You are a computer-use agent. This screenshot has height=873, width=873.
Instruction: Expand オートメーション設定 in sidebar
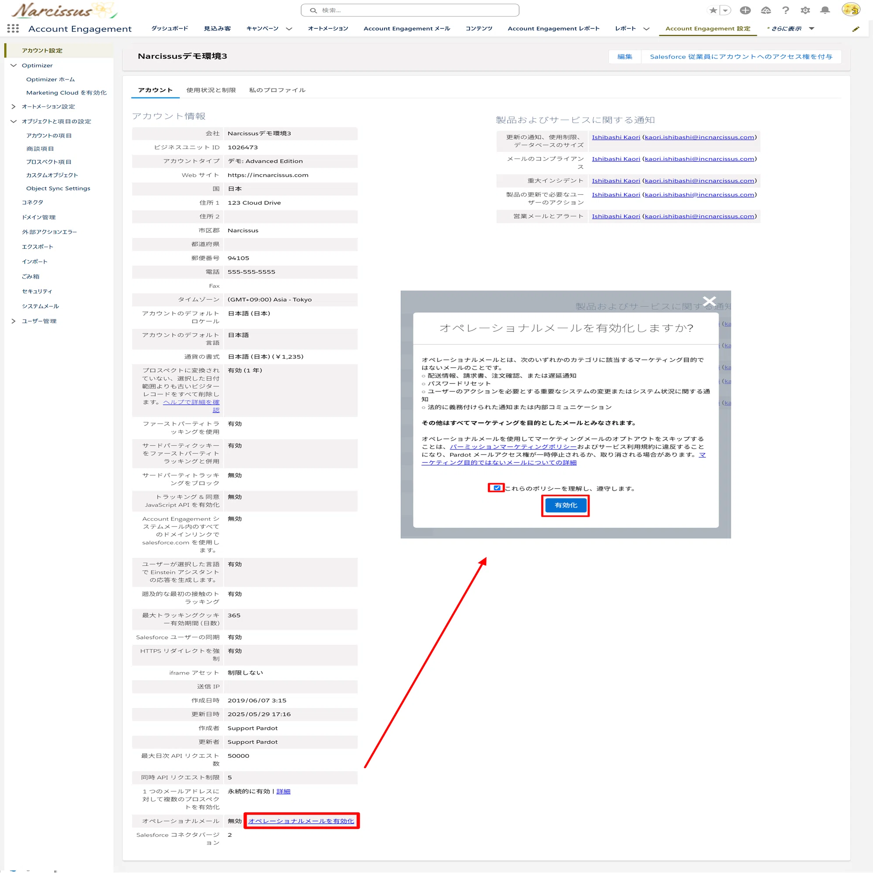pos(14,107)
